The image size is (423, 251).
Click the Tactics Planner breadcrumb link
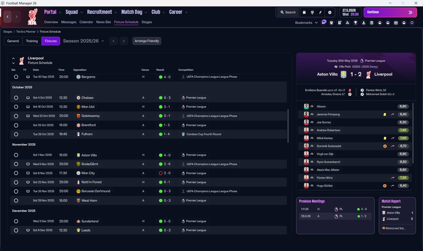26,32
